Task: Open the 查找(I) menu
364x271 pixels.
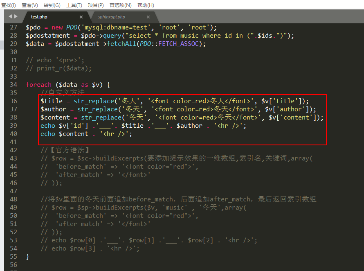Action: [x=9, y=5]
